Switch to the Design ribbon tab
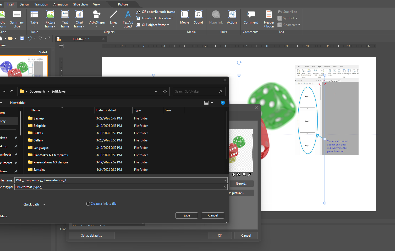 24,4
